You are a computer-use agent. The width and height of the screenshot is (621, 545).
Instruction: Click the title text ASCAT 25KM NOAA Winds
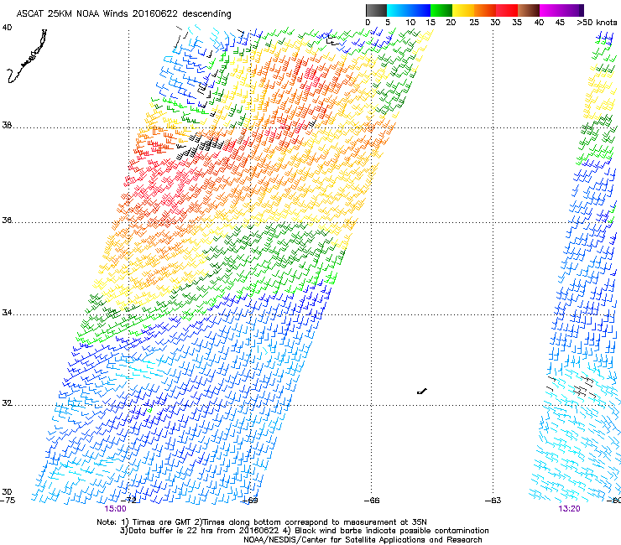coord(72,13)
